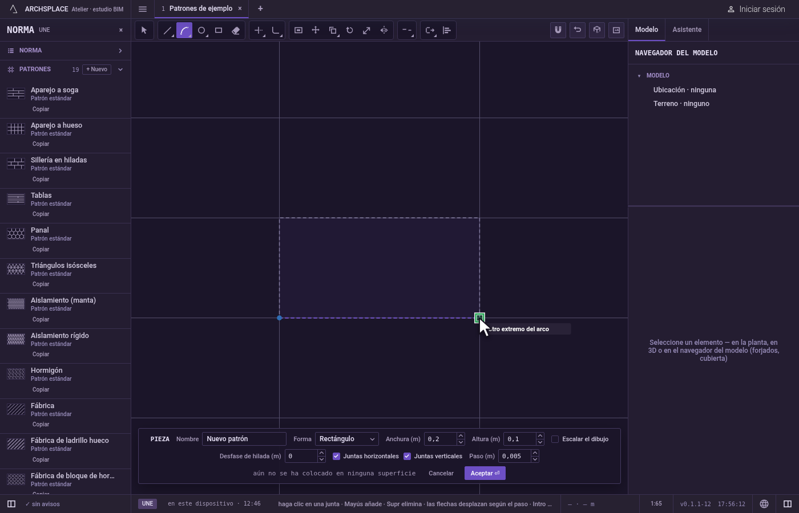Select the Line drawing tool
This screenshot has width=799, height=513.
tap(167, 30)
